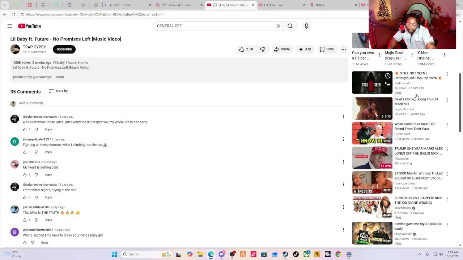Save the video to a playlist
Viewport: 463px width, 260px height.
[x=327, y=49]
